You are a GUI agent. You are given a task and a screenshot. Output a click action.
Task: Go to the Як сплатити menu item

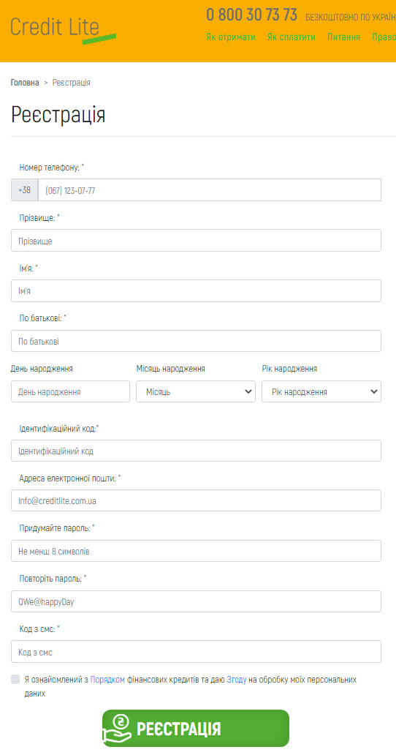(292, 37)
